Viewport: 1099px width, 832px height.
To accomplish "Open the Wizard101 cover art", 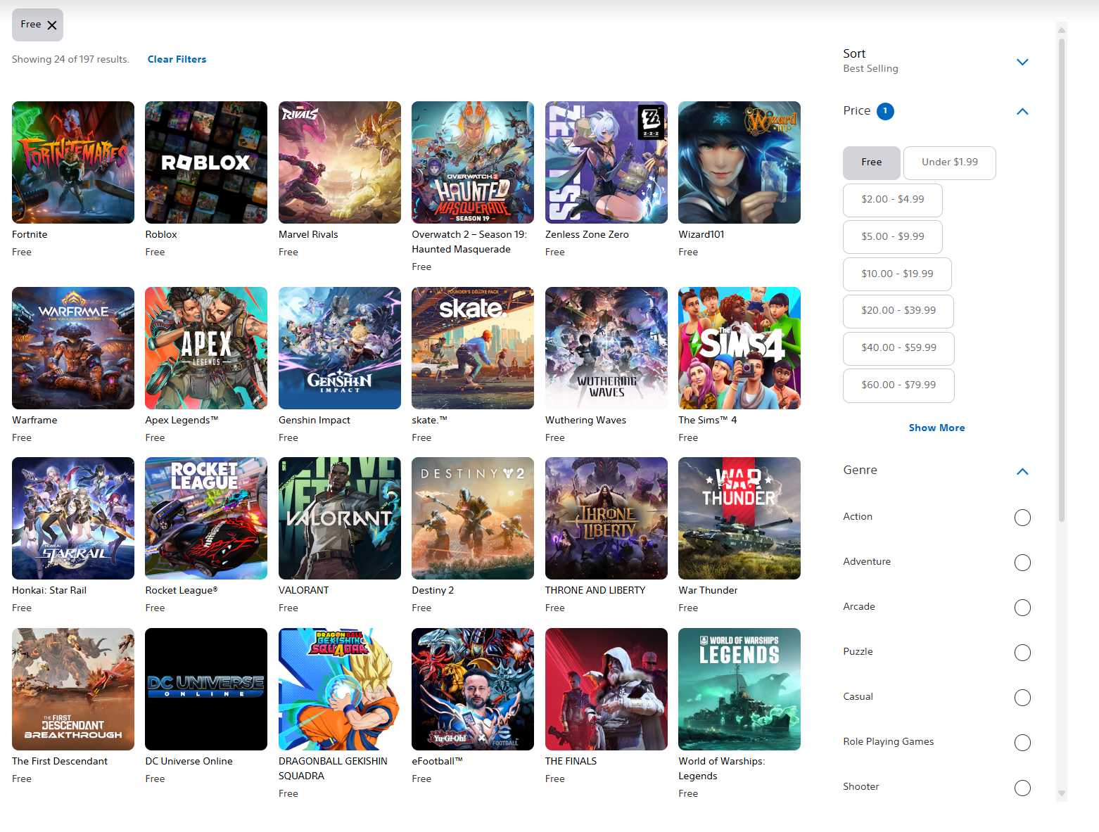I will click(739, 162).
